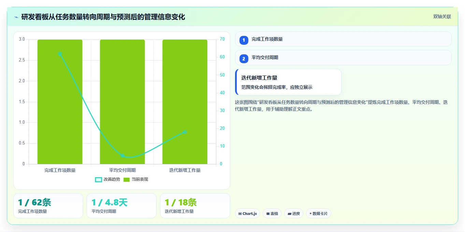Click the left axis value 3.0
Screen dimensions: 465x232
22,39
